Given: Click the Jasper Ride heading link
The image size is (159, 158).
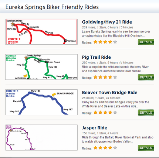Looking at the screenshot, I should (x=95, y=128).
